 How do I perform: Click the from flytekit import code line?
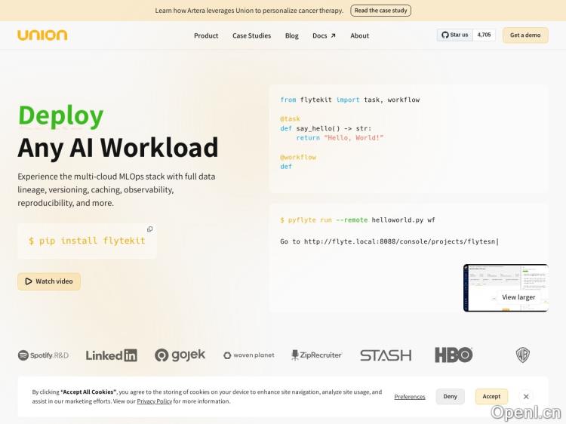tap(349, 100)
